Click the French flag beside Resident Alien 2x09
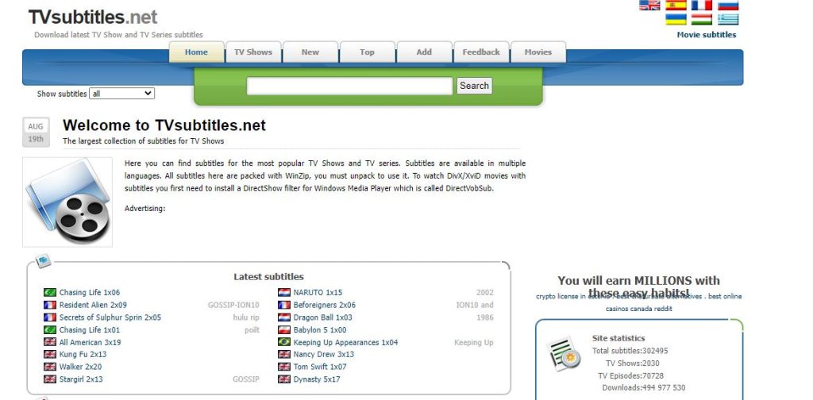This screenshot has height=400, width=813. point(50,305)
